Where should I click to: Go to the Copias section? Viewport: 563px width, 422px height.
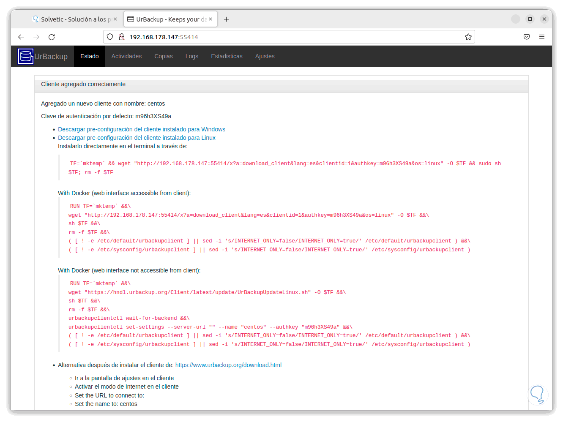tap(164, 56)
